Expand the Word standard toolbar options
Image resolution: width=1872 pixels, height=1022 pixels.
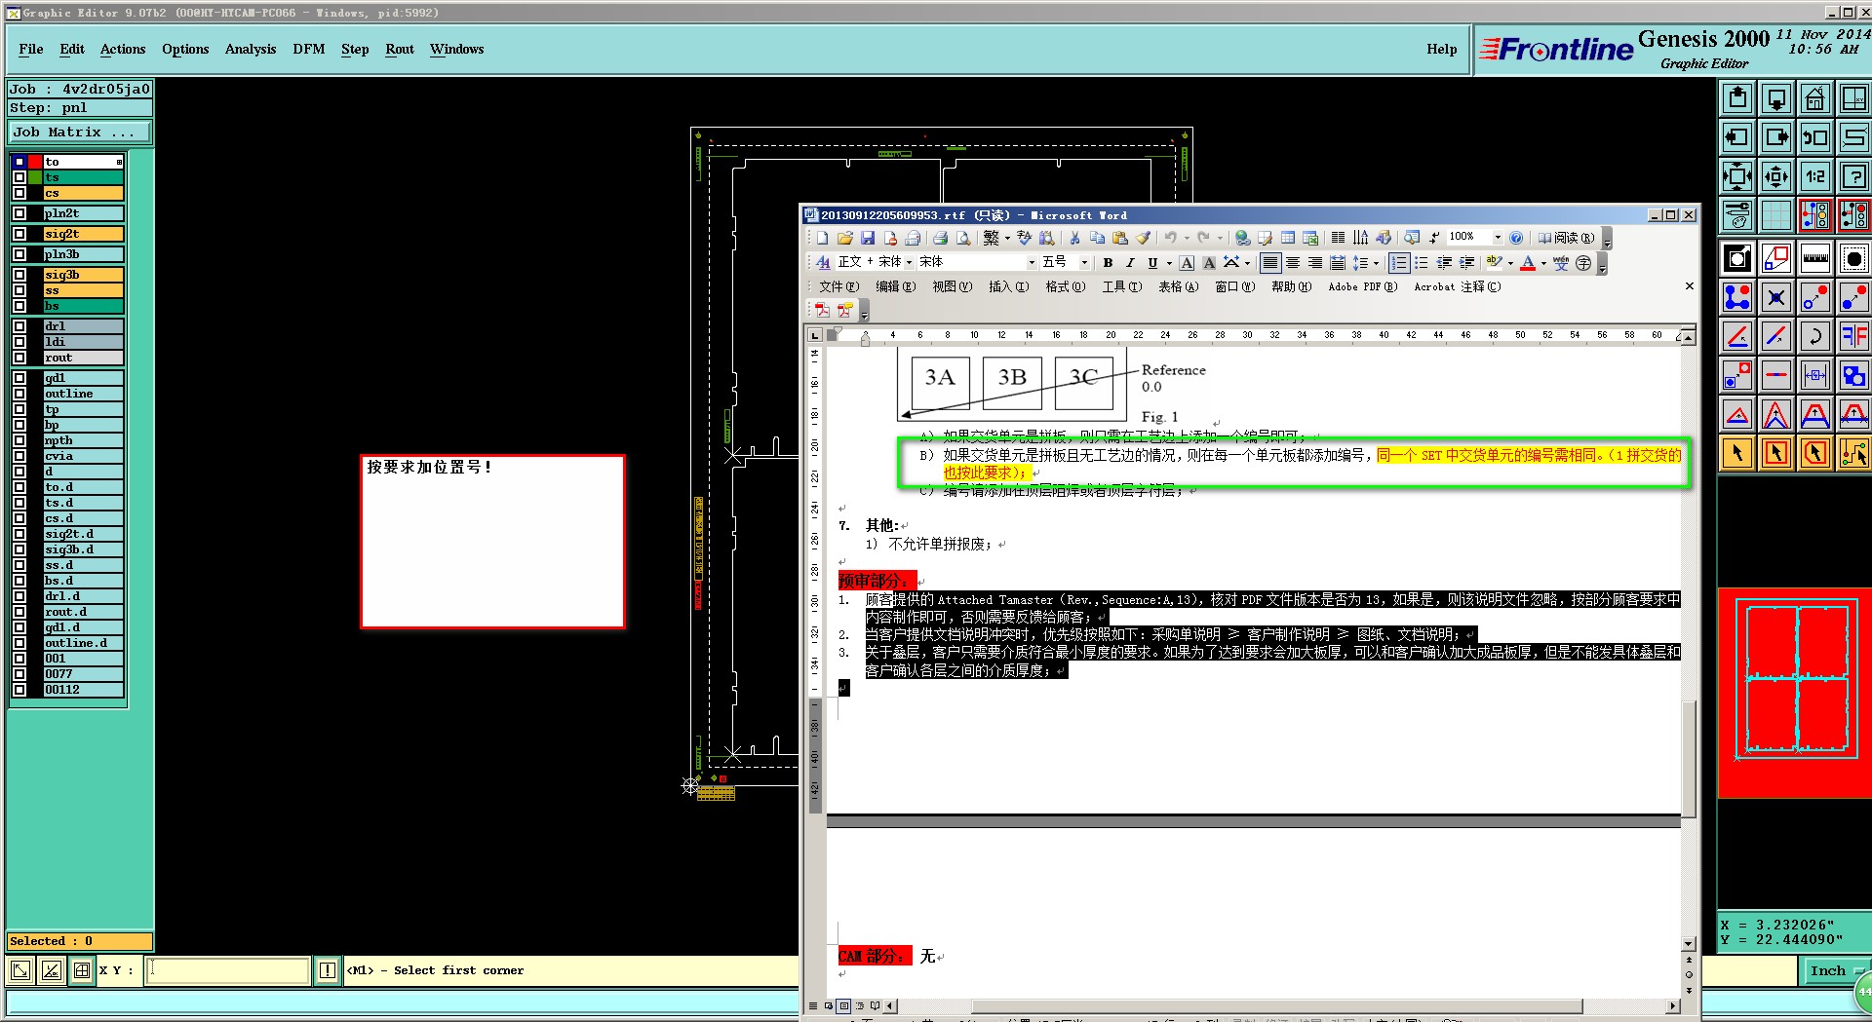[x=1607, y=239]
